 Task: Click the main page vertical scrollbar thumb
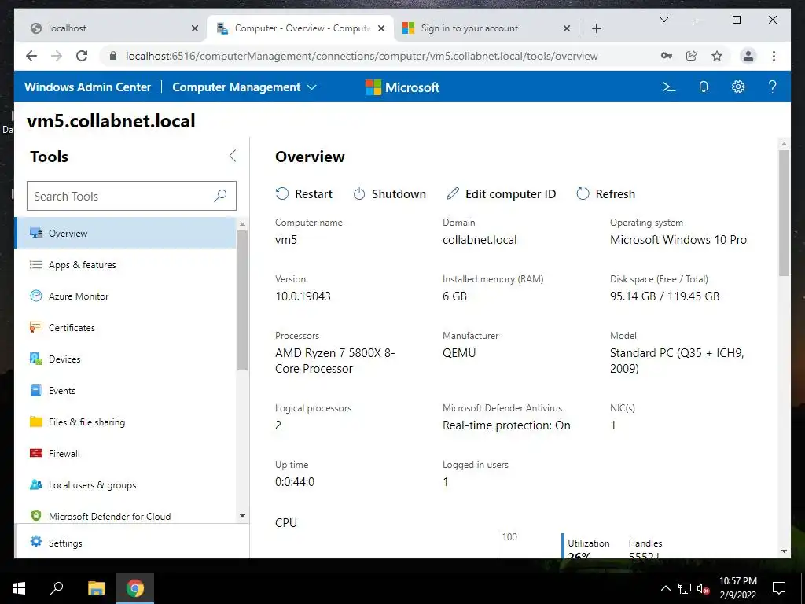[784, 212]
